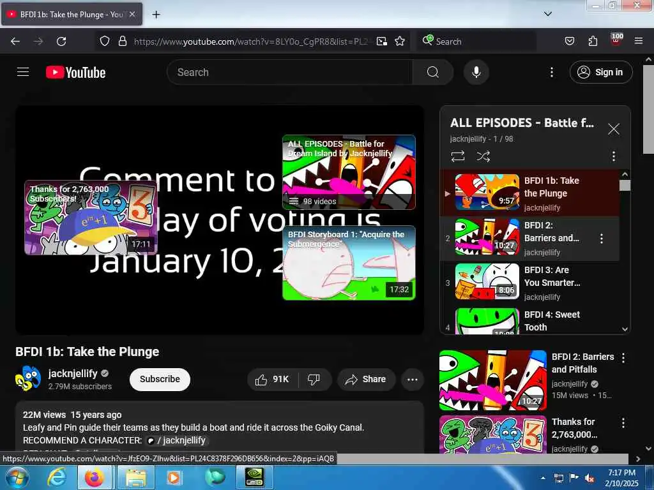Close the ALL EPISODES playlist panel
Screen dimensions: 654x490
[x=613, y=129]
